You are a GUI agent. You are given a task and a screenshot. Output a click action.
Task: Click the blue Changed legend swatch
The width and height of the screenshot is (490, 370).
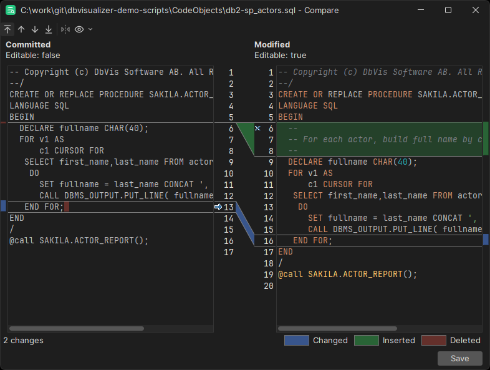point(296,340)
